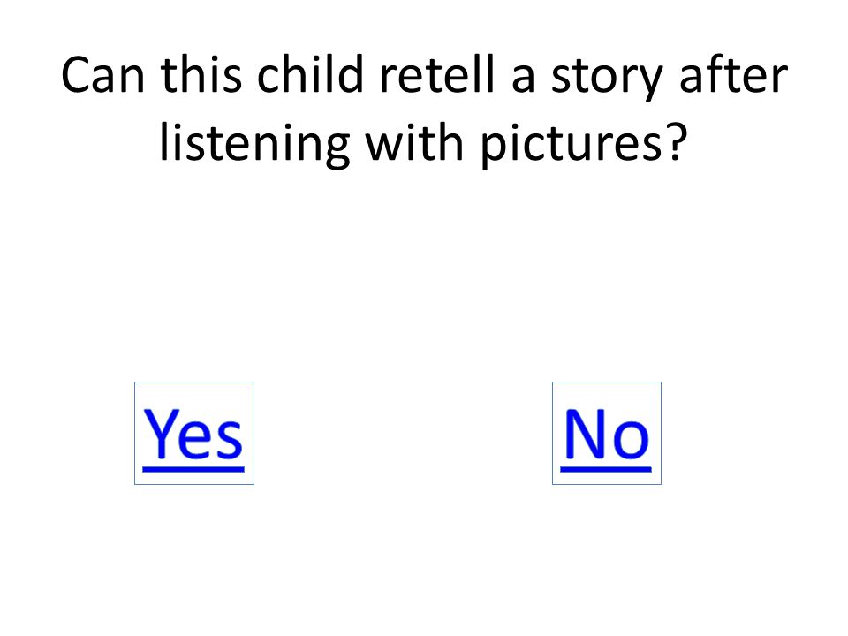Click the word 'pictures?' in the heading
This screenshot has height=636, width=848.
584,143
